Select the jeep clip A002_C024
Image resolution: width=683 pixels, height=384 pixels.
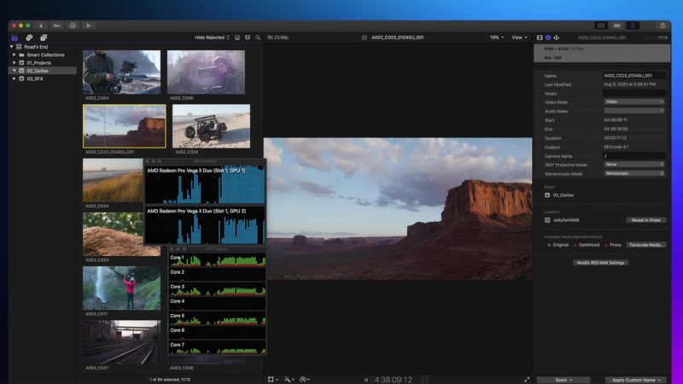(x=211, y=126)
